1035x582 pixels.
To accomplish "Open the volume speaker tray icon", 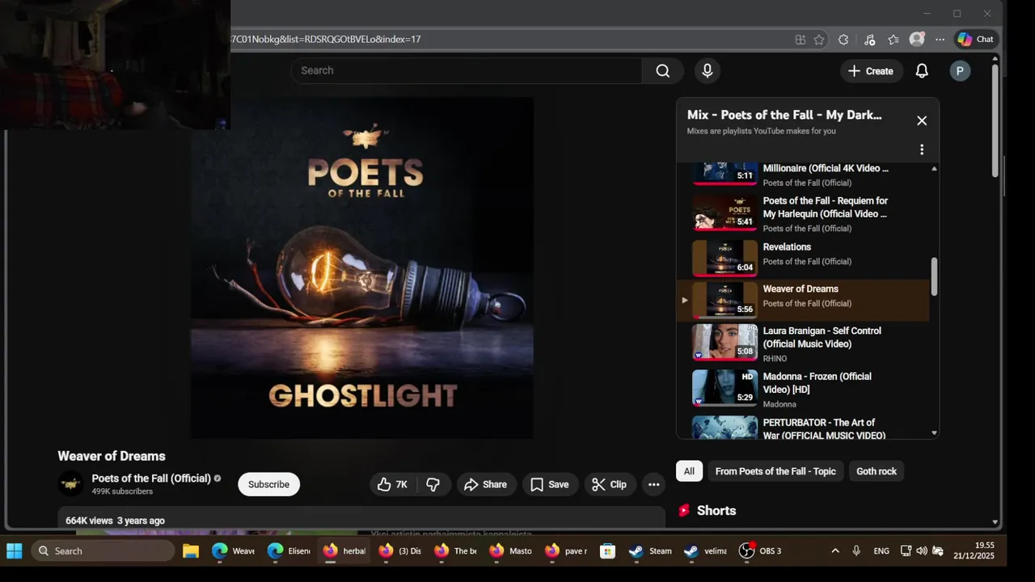I will (x=922, y=550).
